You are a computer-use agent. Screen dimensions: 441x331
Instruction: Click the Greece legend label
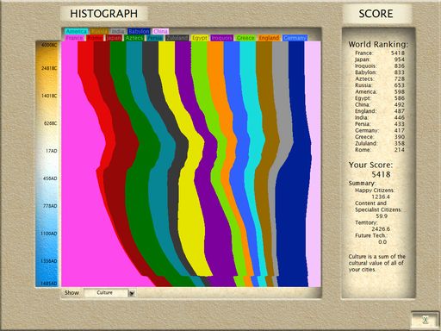[x=245, y=38]
